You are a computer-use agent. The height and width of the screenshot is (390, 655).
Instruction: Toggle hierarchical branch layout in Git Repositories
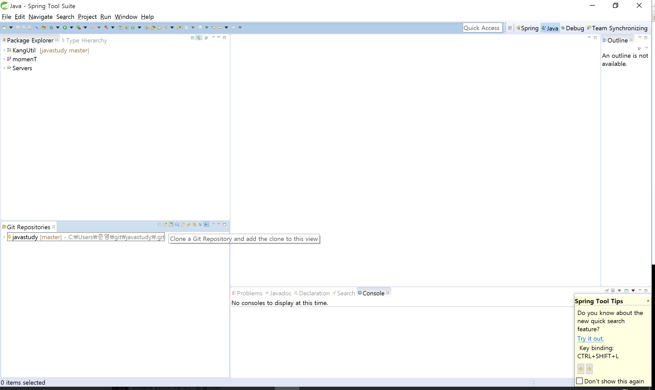click(201, 225)
